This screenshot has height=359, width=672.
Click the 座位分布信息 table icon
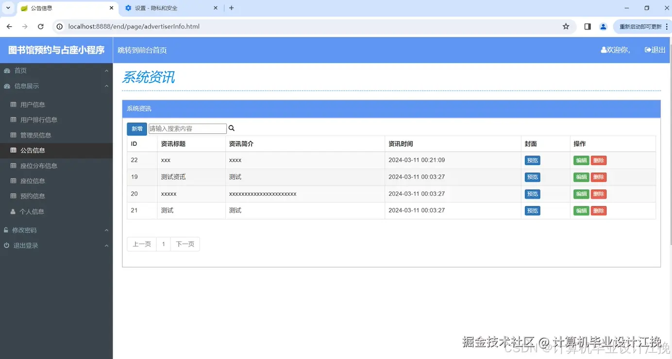point(14,165)
